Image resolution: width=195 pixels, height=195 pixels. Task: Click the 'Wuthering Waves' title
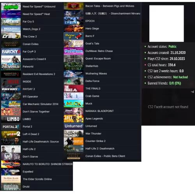(96, 74)
